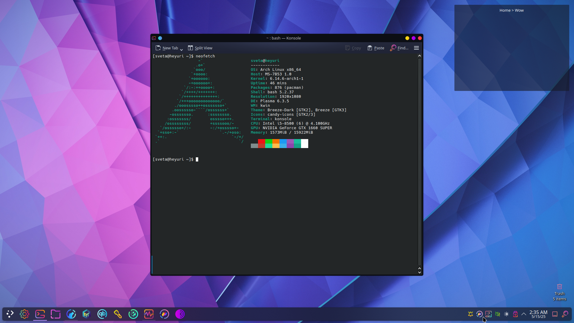
Task: Open the Tor Browser purple icon
Action: point(180,314)
